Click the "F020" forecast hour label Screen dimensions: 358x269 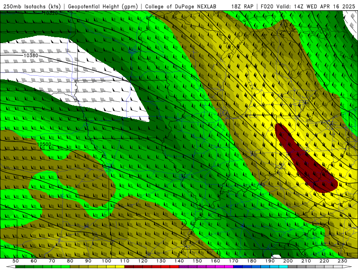pyautogui.click(x=267, y=6)
